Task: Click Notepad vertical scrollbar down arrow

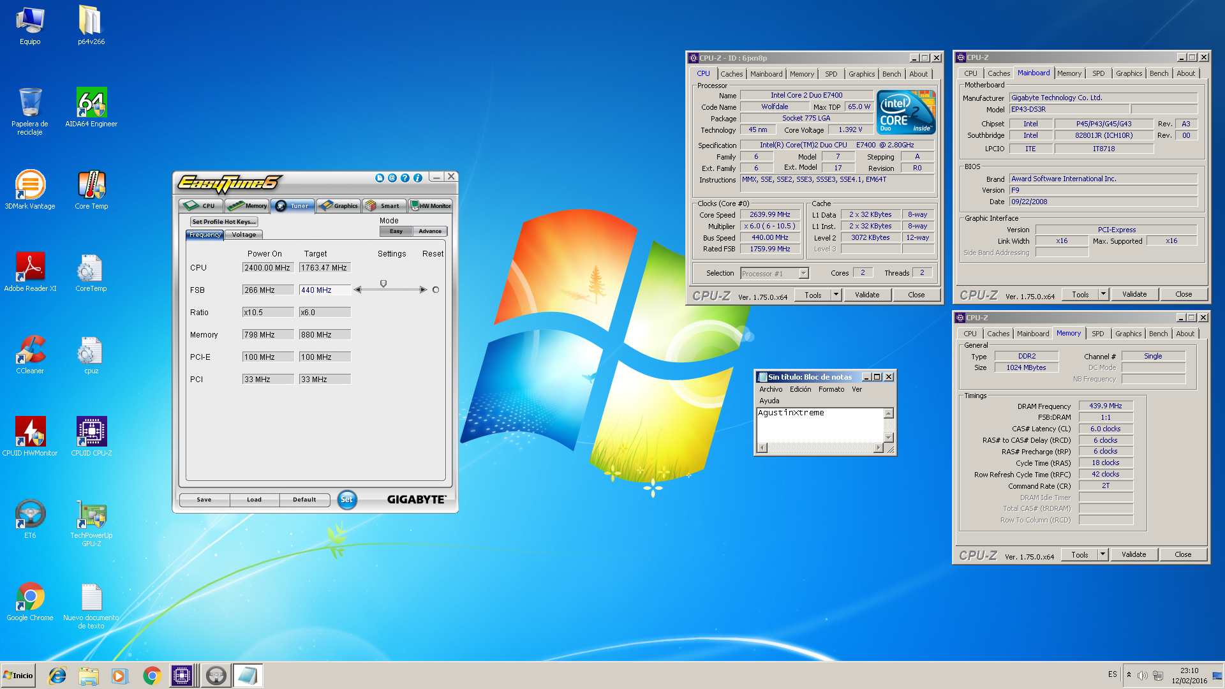Action: (889, 437)
